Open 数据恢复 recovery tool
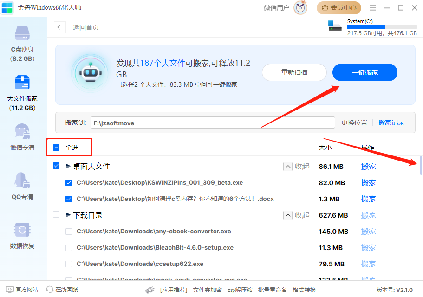 click(22, 230)
